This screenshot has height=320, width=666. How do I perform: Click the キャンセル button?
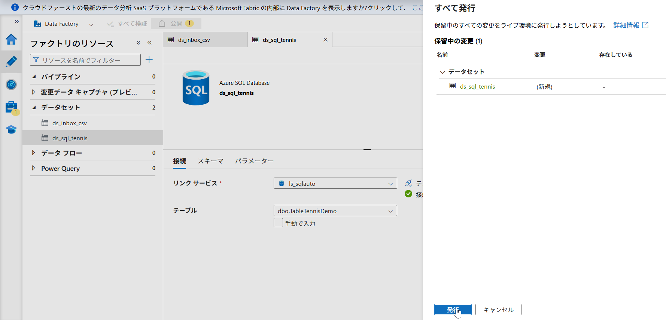498,310
